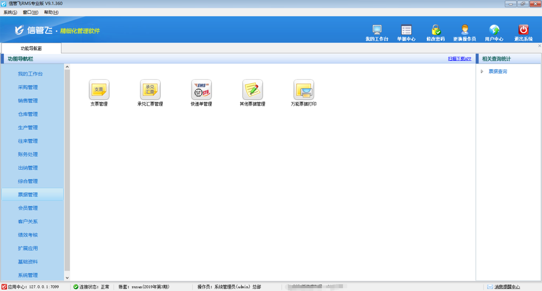This screenshot has height=291, width=542.
Task: Click the red 退出系统 power icon
Action: [x=523, y=30]
